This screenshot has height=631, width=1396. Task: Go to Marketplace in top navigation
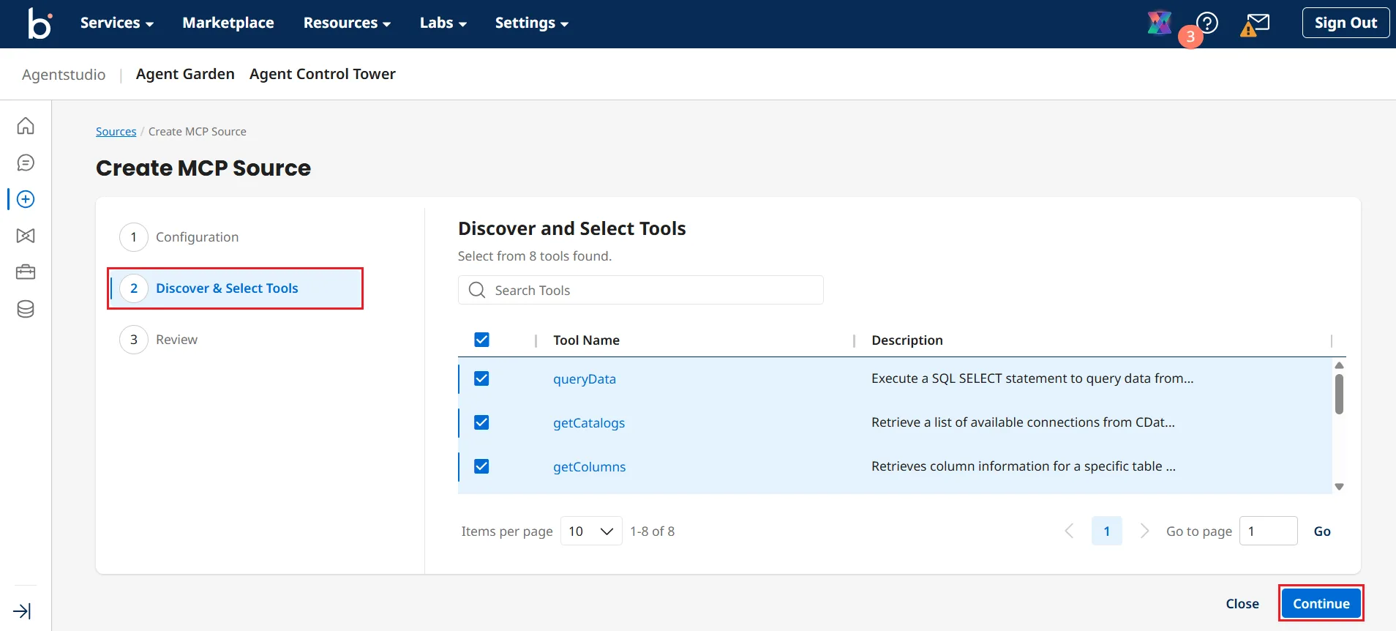click(228, 23)
